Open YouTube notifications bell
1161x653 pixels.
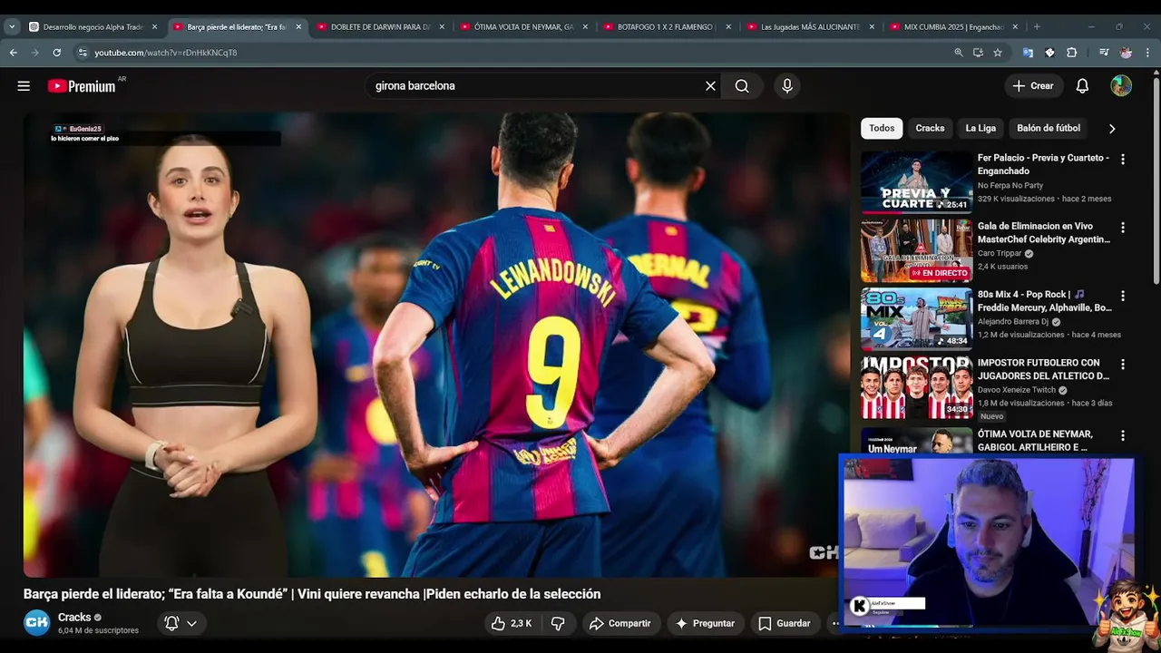1082,86
